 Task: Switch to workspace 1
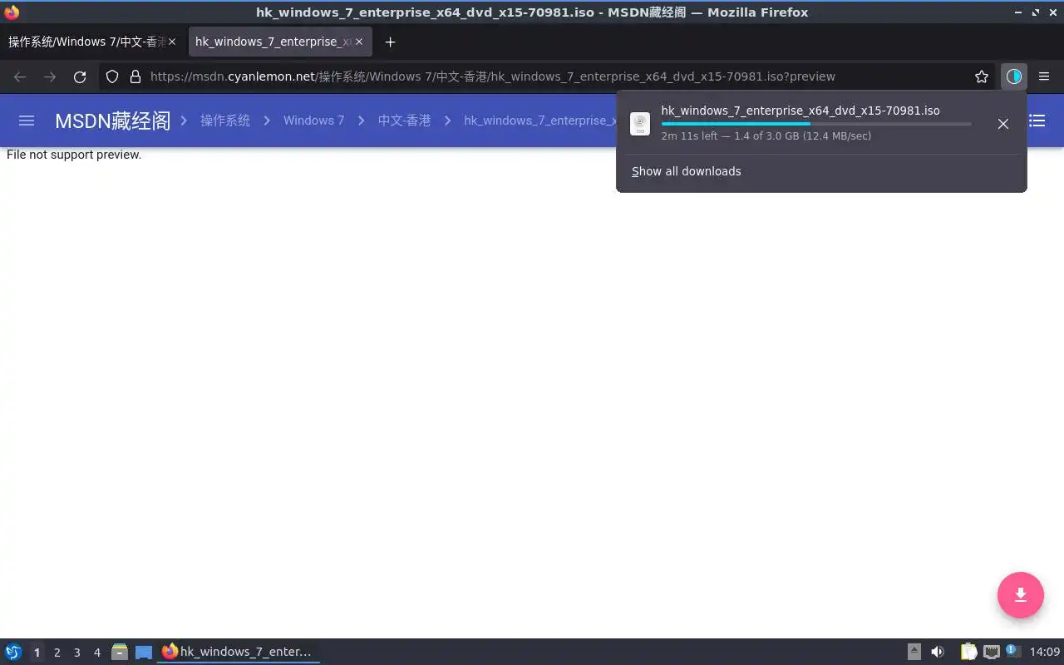pyautogui.click(x=37, y=653)
